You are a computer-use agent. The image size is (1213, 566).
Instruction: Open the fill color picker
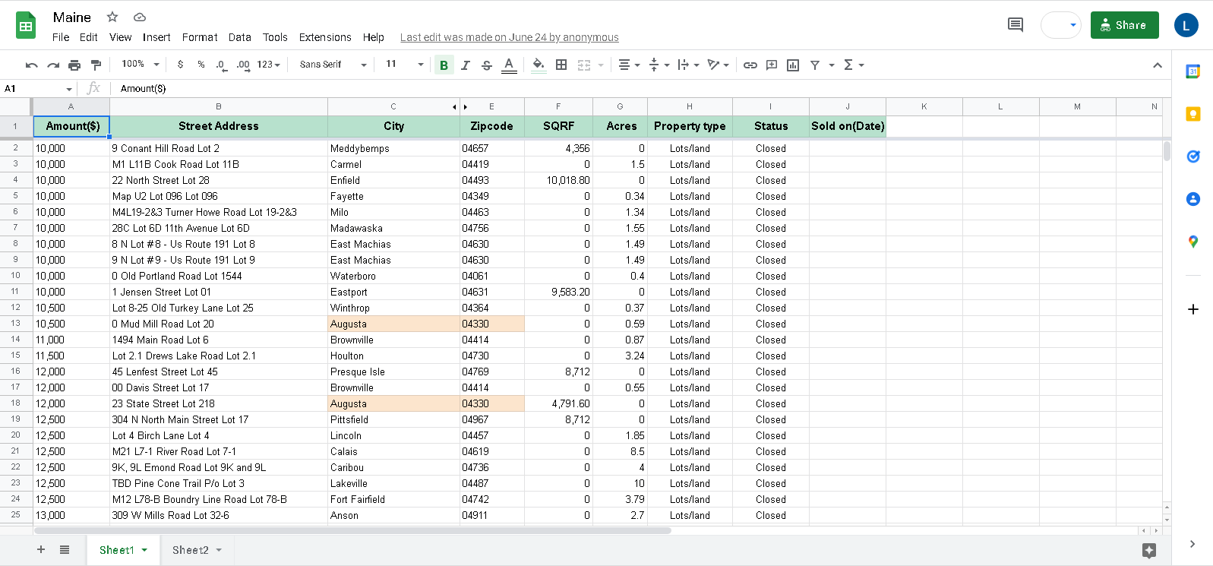click(539, 65)
